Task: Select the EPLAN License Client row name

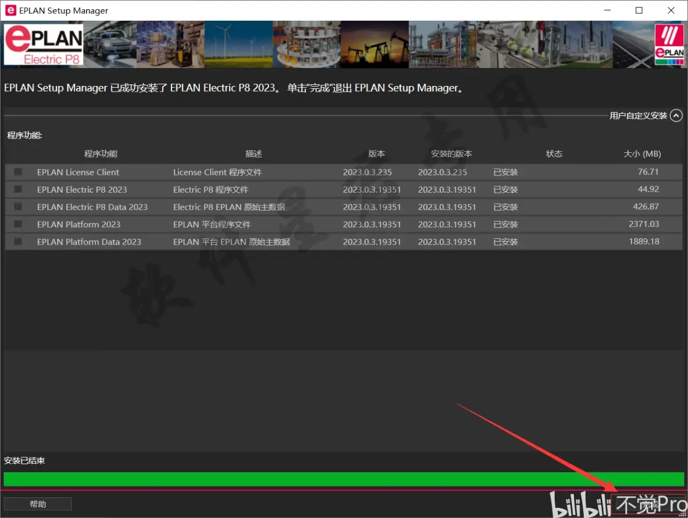Action: click(78, 172)
